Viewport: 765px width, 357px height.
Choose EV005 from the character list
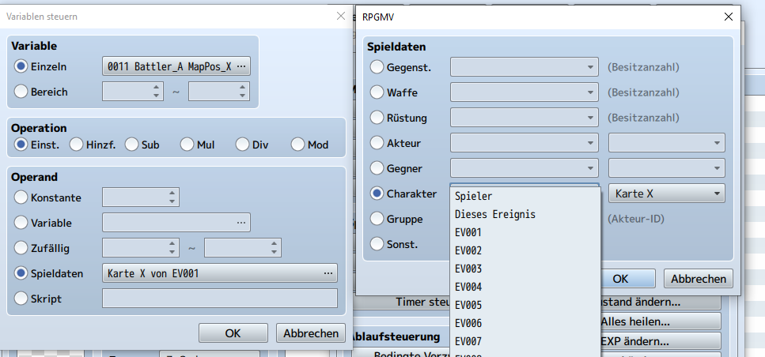pyautogui.click(x=525, y=306)
